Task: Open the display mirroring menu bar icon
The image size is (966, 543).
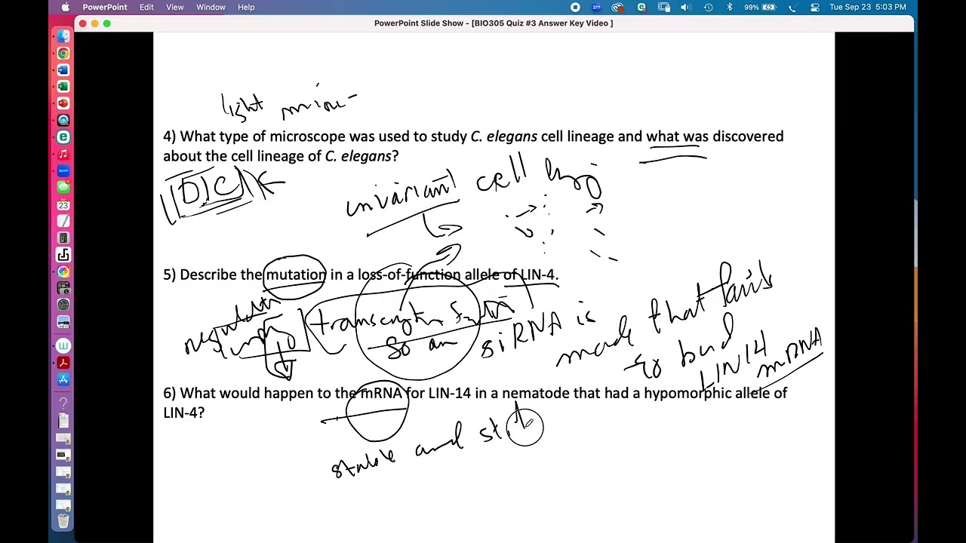Action: pos(664,8)
